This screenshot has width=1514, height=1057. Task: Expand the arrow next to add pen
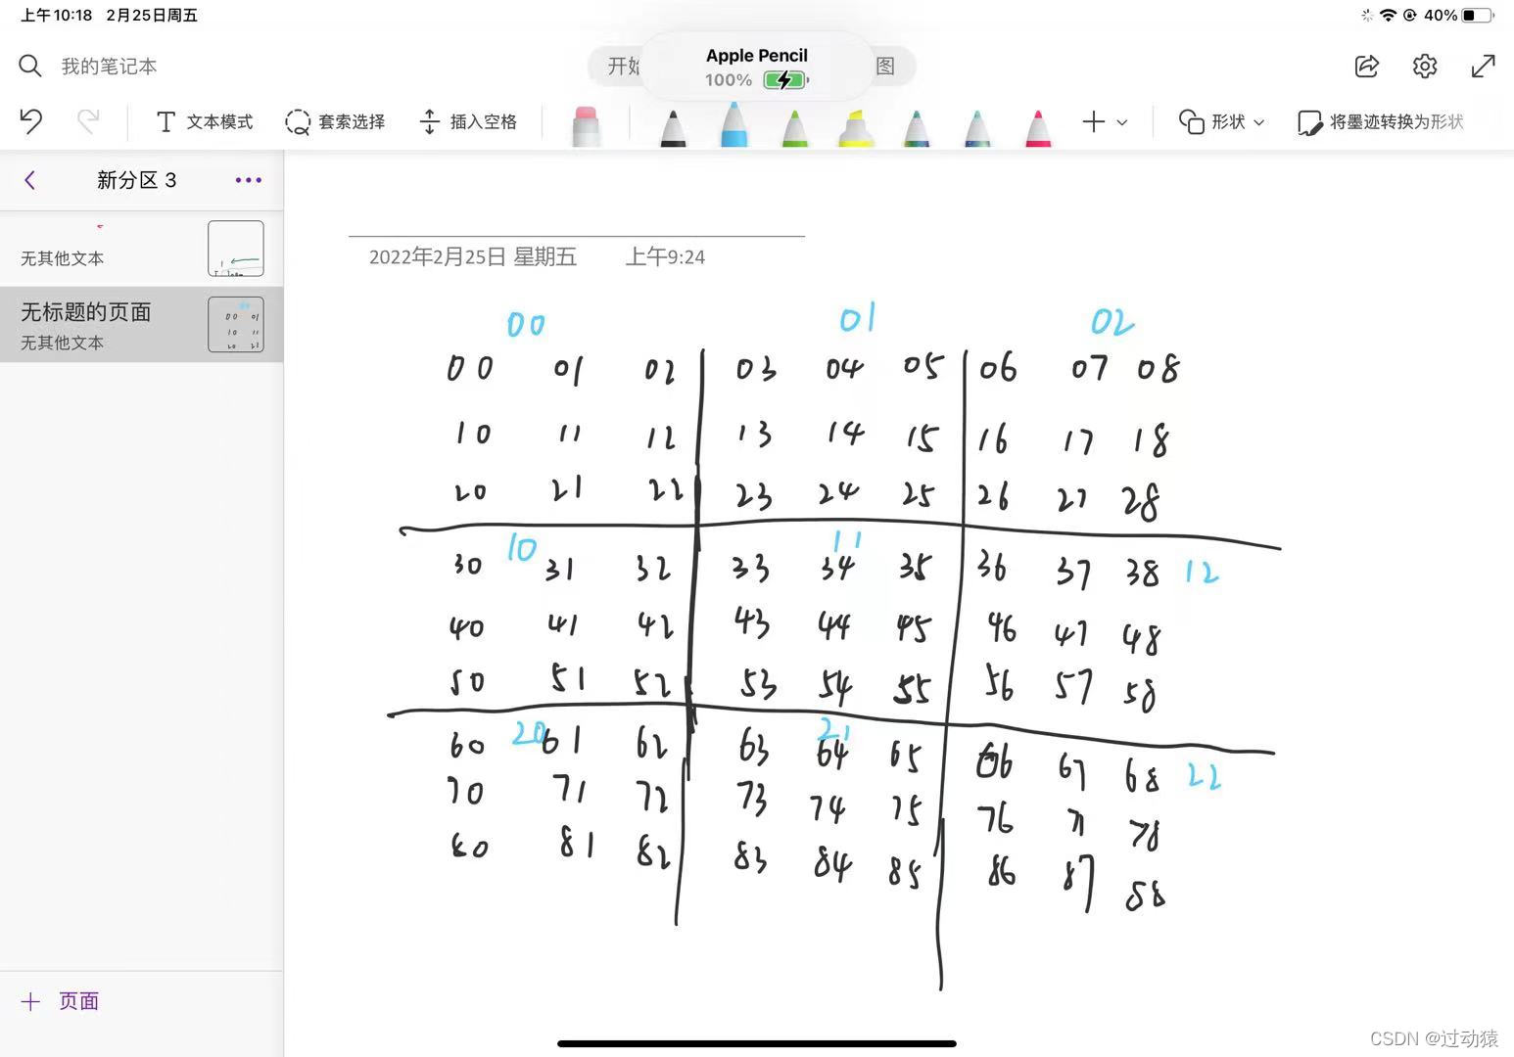1122,122
